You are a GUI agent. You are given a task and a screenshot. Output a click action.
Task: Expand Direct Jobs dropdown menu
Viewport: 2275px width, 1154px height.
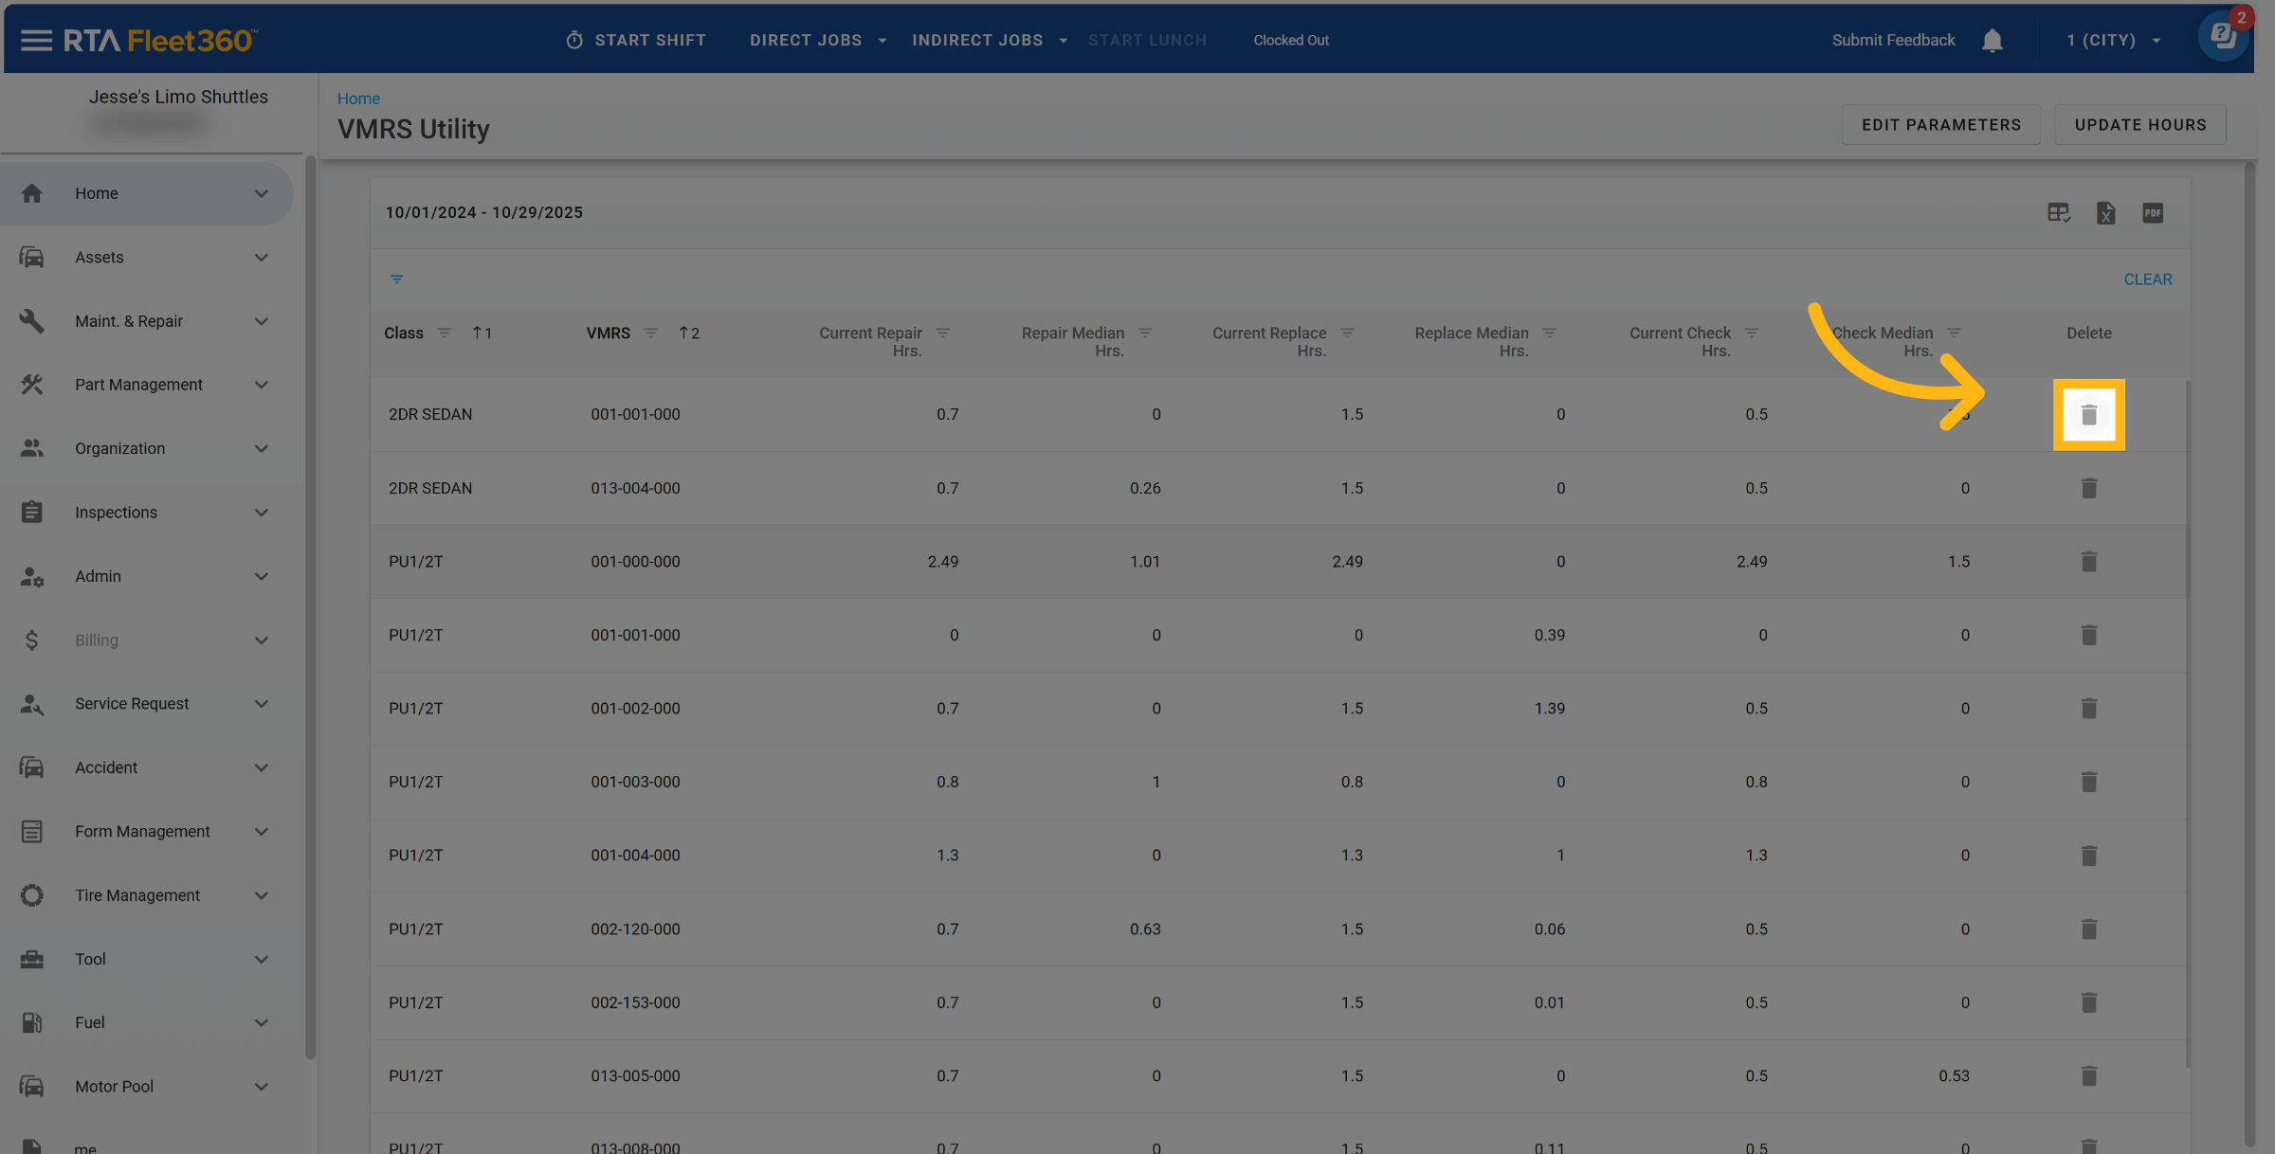click(817, 41)
